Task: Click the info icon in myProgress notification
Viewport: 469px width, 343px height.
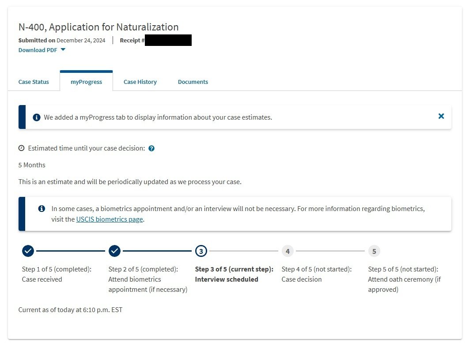Action: [37, 117]
